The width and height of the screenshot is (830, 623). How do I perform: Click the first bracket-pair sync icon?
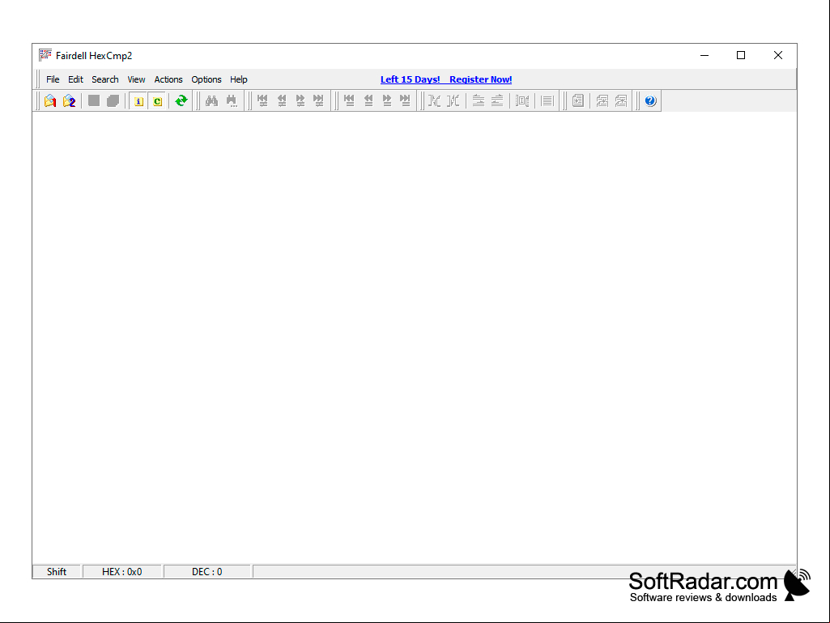[434, 100]
